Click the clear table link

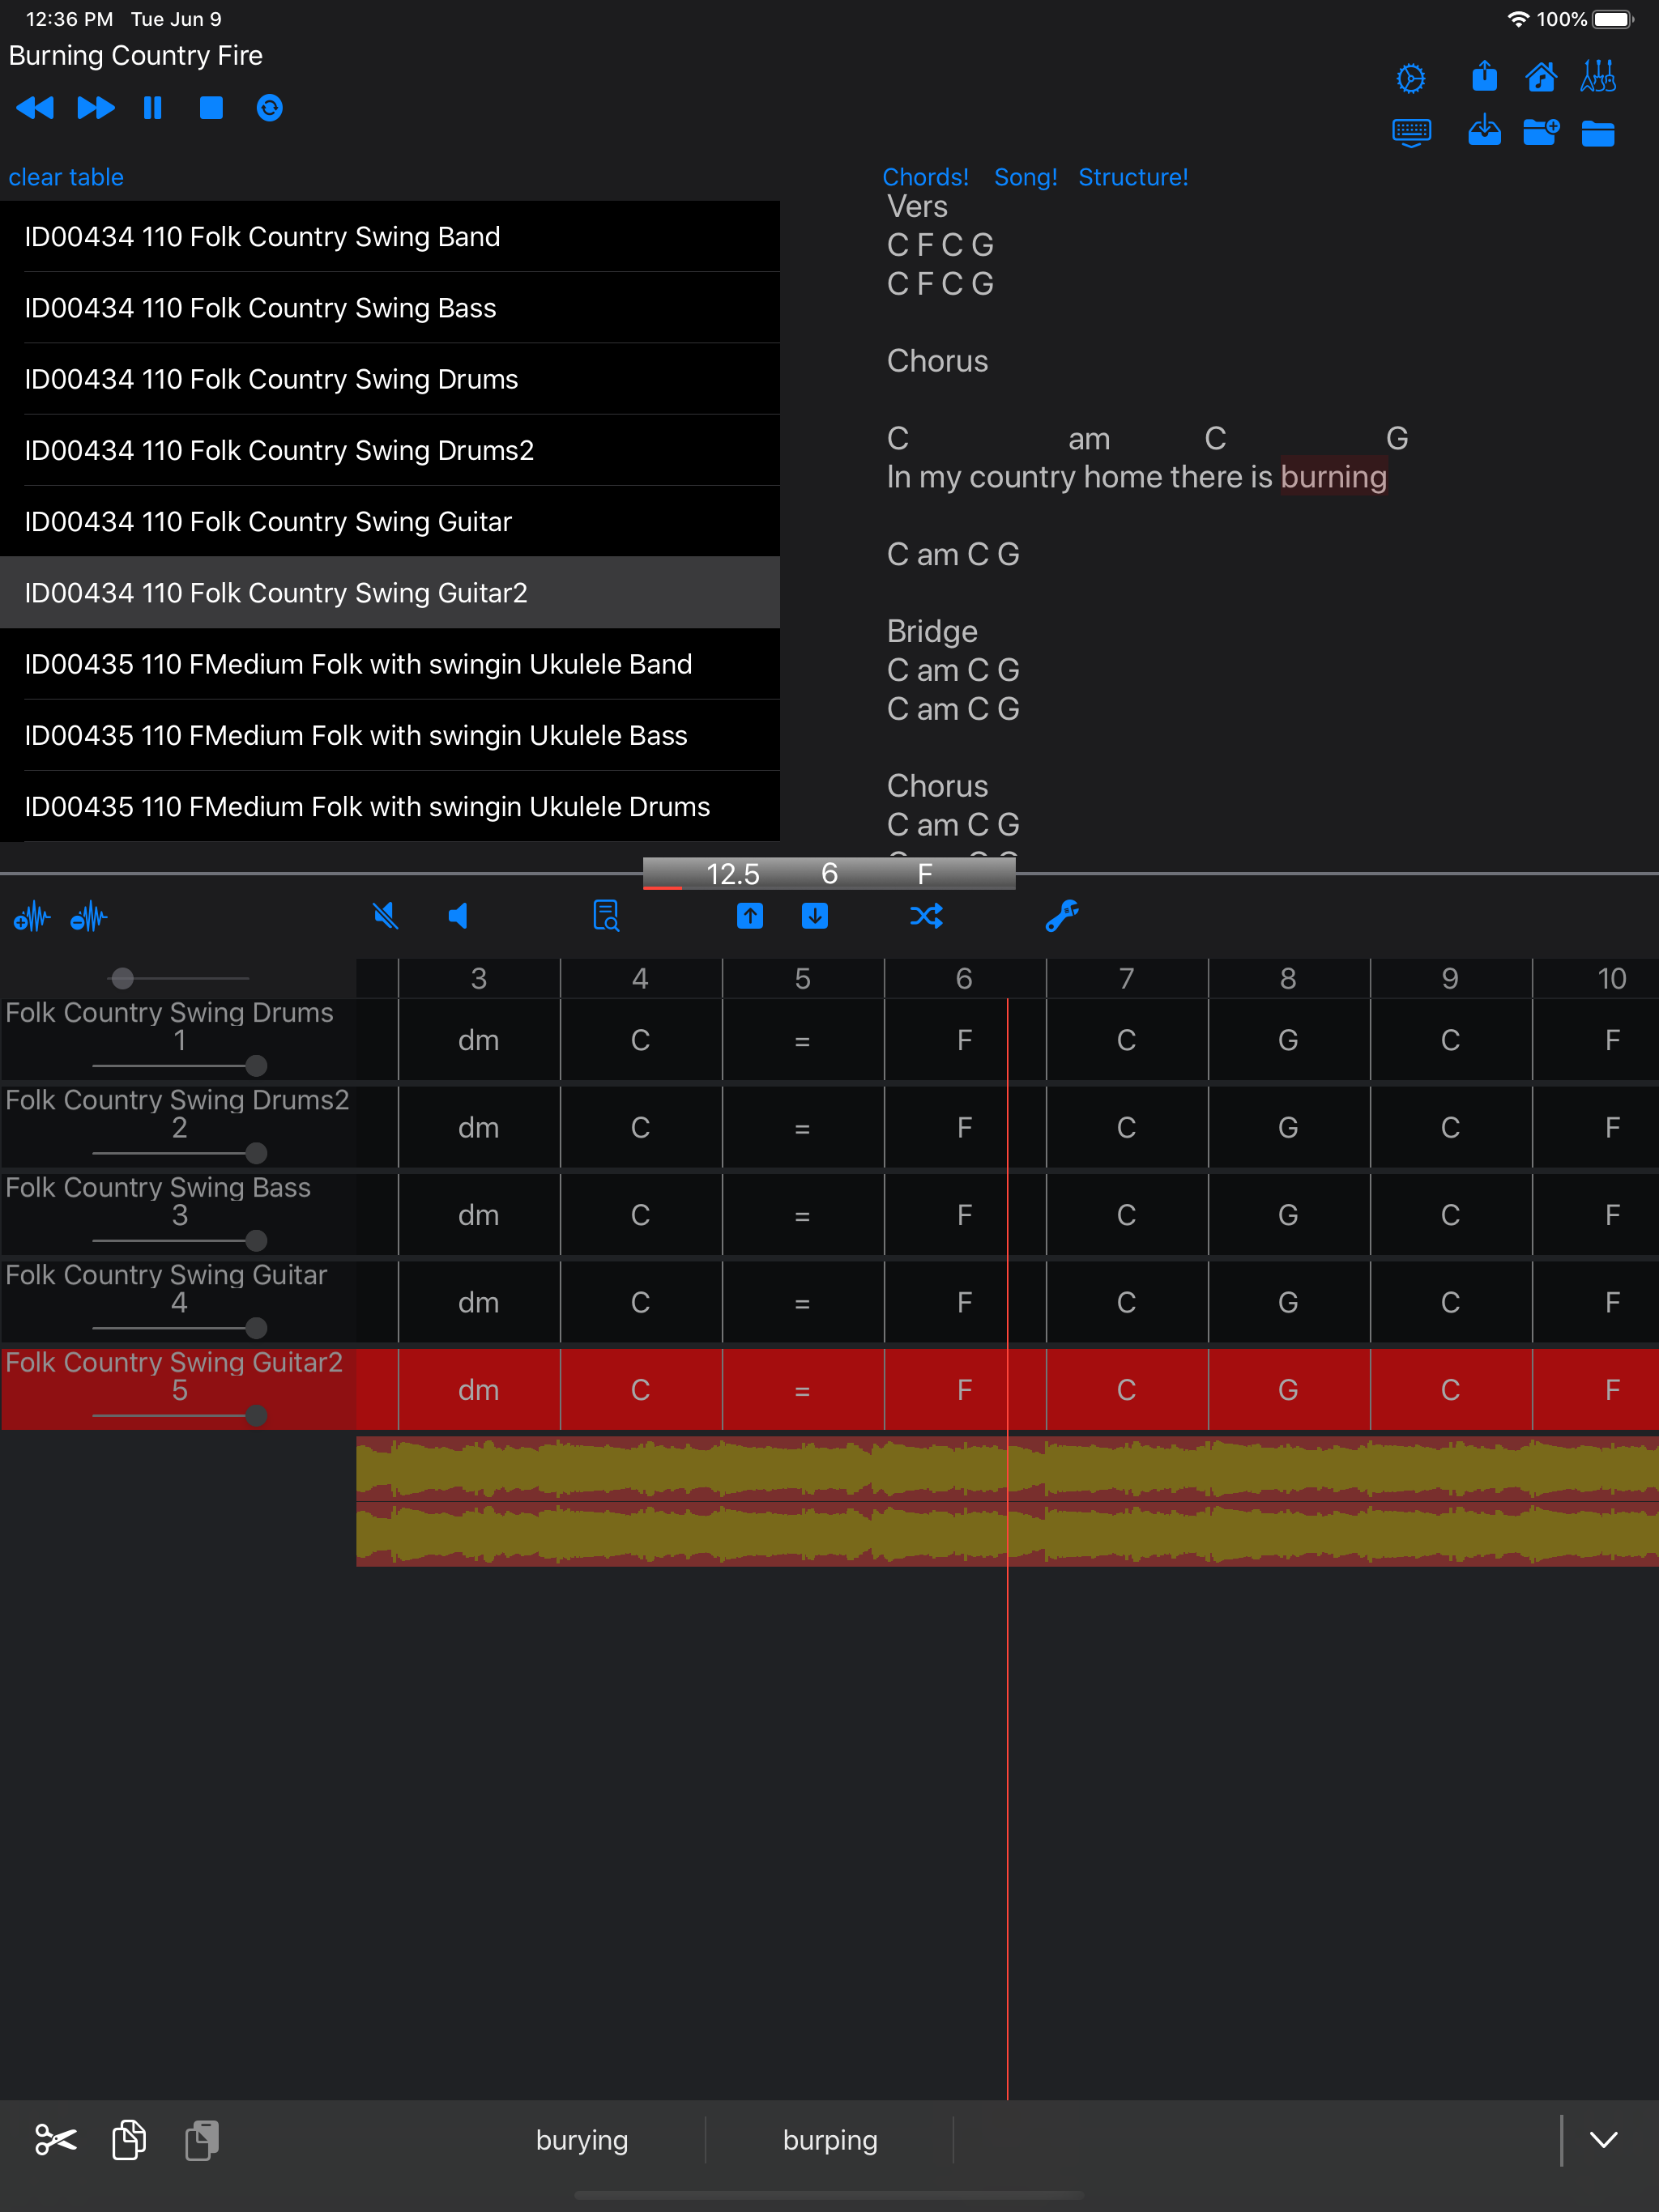coord(66,177)
